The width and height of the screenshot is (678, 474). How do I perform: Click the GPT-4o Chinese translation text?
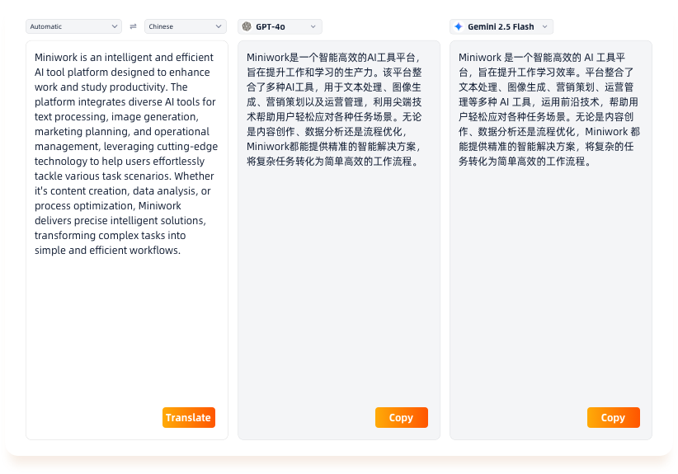(334, 110)
